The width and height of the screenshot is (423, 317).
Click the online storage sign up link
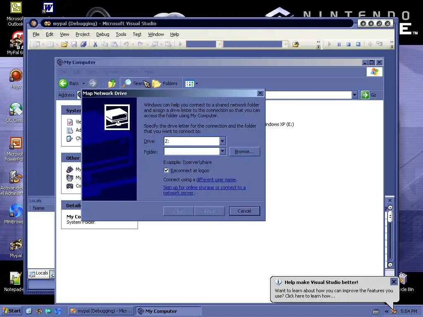coord(204,190)
